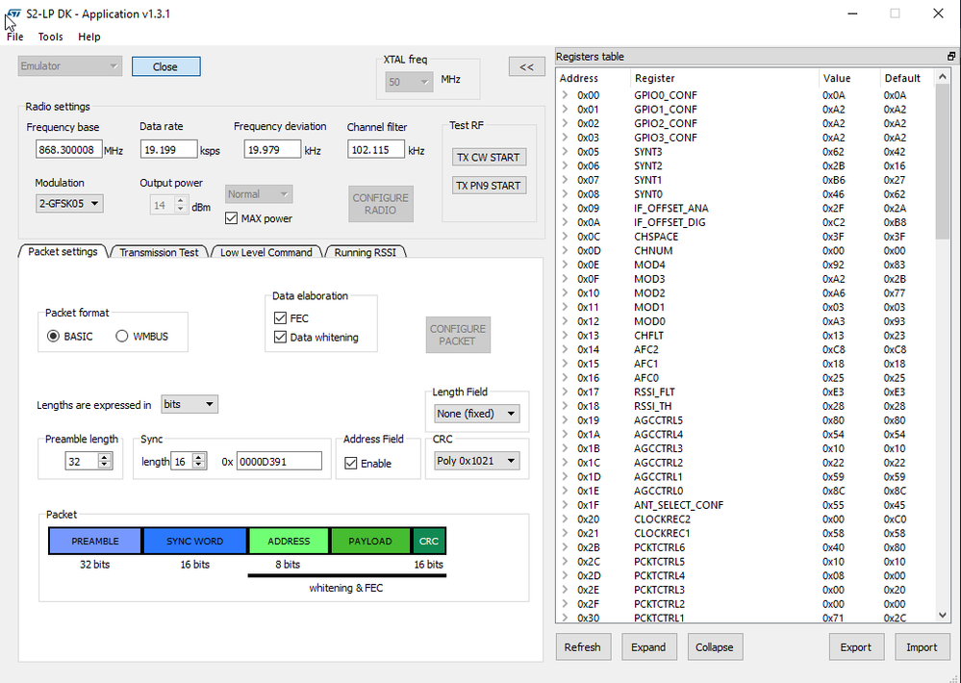The height and width of the screenshot is (683, 961).
Task: Select the Packet settings tab
Action: tap(63, 251)
